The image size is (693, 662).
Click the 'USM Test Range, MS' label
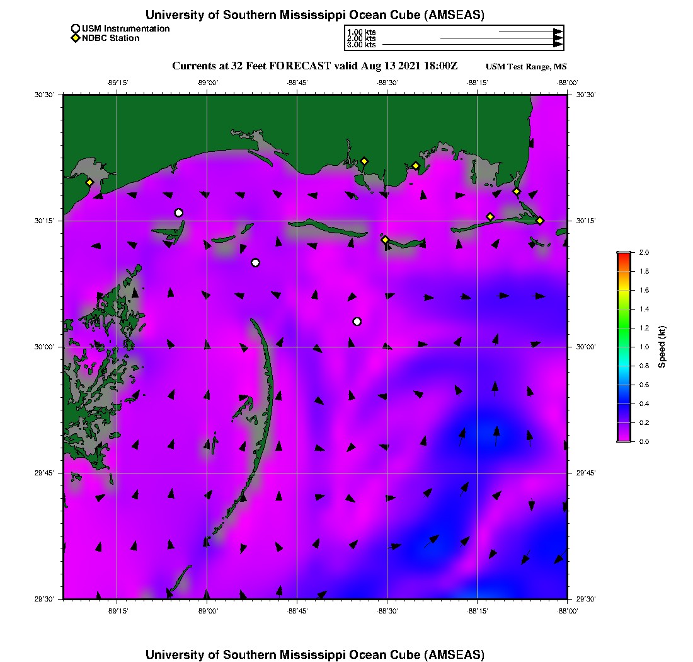[x=526, y=67]
